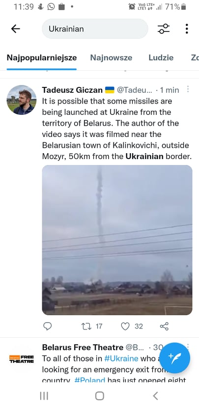199x409 pixels.
Task: Share Tadeusz Giczan's tweet
Action: pyautogui.click(x=164, y=326)
